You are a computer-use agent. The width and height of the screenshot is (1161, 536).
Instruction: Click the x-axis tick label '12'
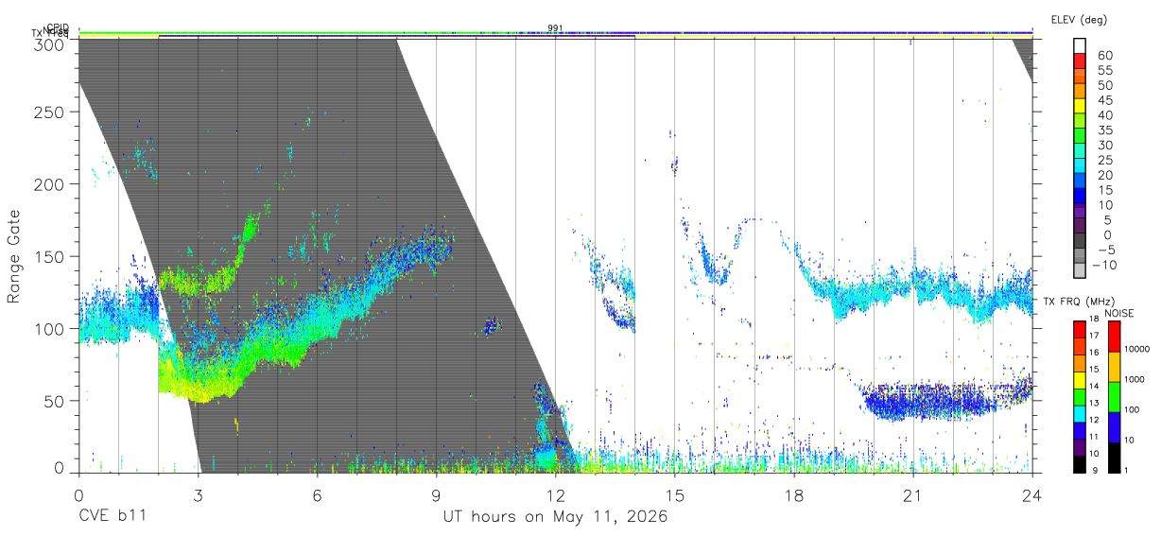click(x=556, y=494)
